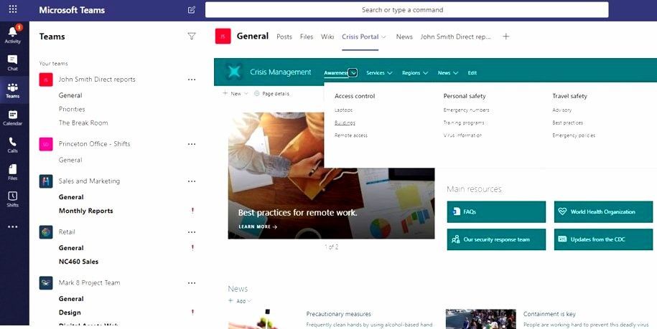This screenshot has height=329, width=657.
Task: Open Precautionary measures news article
Action: click(339, 314)
